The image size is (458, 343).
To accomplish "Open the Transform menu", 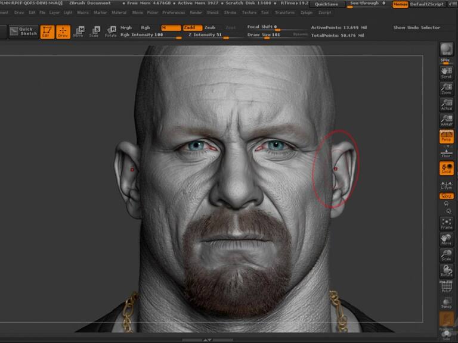I will point(284,12).
